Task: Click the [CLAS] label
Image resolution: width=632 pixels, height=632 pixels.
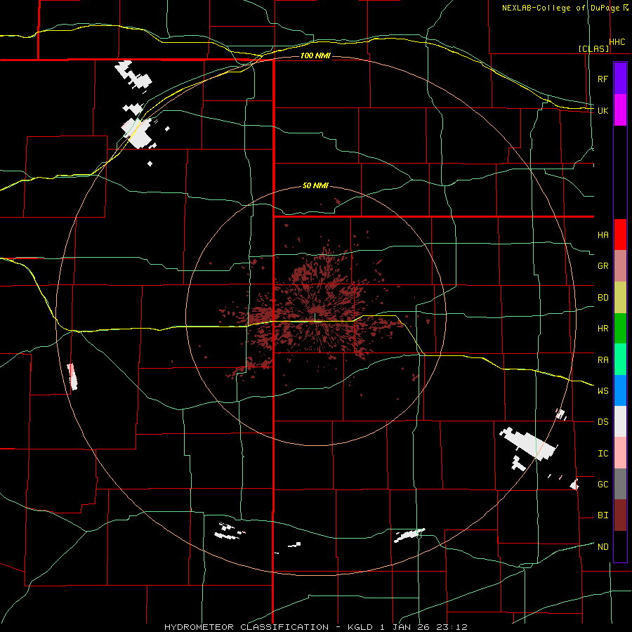Action: point(593,48)
